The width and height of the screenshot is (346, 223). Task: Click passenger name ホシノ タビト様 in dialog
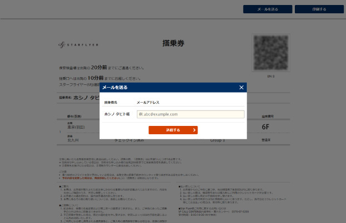click(x=117, y=114)
